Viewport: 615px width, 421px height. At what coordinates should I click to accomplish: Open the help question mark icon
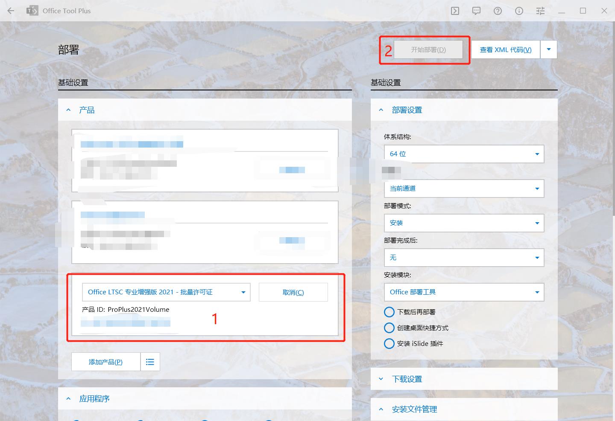(498, 11)
